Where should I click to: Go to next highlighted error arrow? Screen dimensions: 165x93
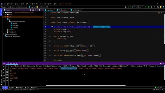tap(164, 13)
